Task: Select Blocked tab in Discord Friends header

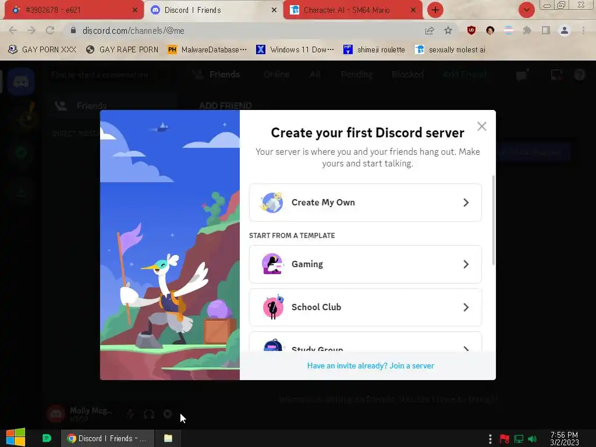Action: pyautogui.click(x=407, y=74)
